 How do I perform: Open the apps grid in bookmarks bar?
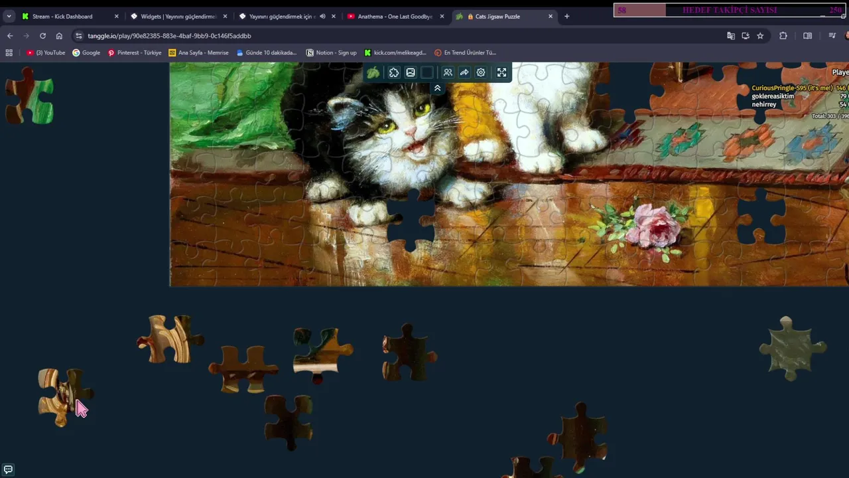[9, 52]
